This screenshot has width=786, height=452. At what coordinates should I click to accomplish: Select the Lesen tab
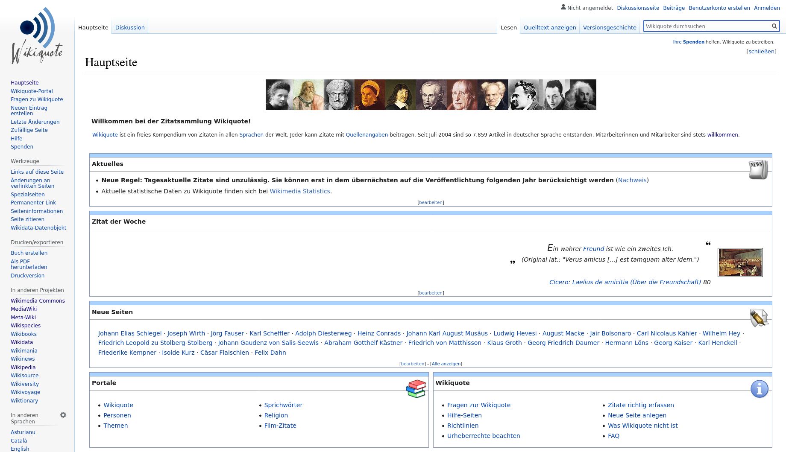tap(509, 27)
